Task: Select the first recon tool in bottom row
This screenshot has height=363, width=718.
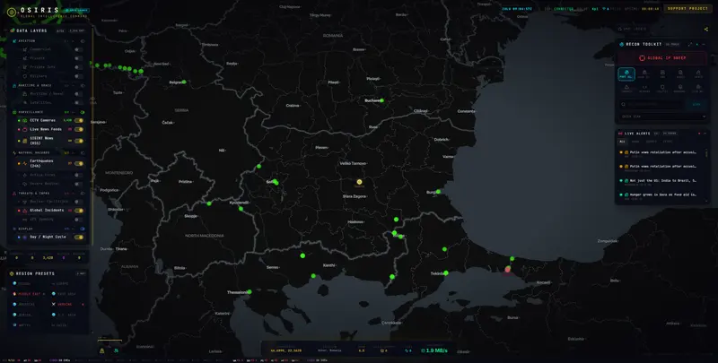Action: [626, 89]
